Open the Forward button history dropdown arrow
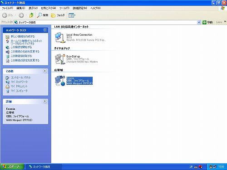 point(26,15)
